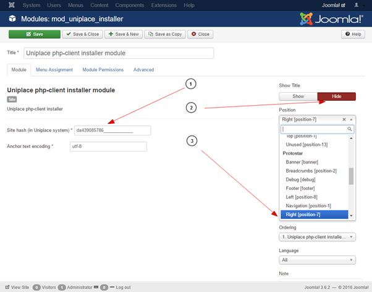Open the Components menu
The width and height of the screenshot is (372, 292).
point(130,5)
